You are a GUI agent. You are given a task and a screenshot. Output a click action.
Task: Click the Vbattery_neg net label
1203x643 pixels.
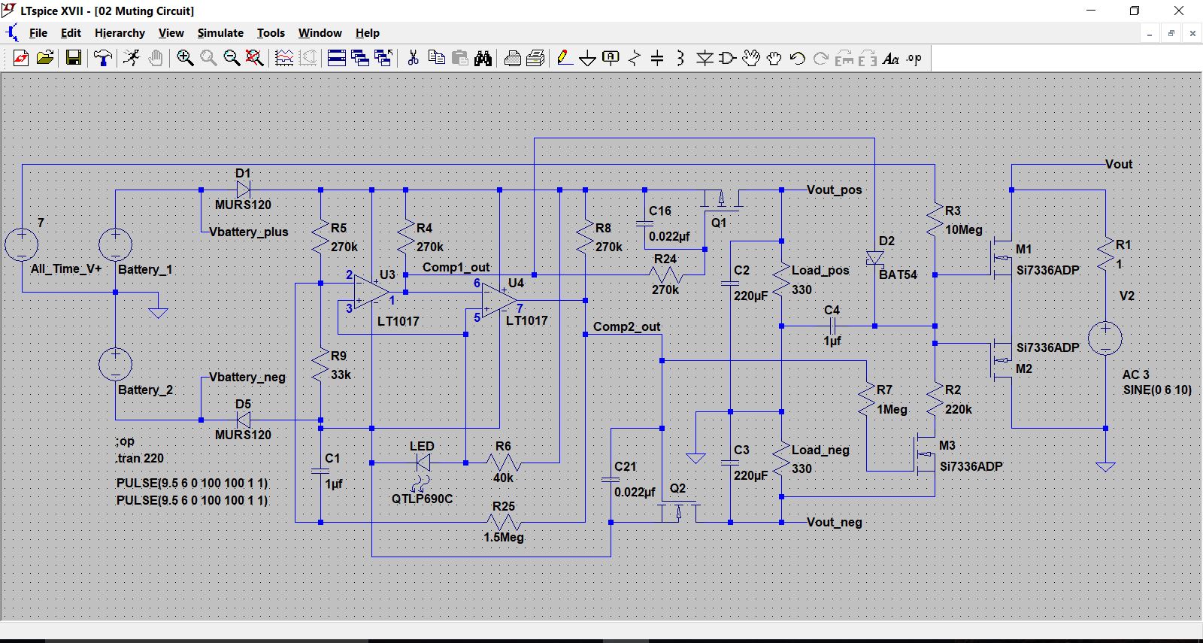tap(247, 377)
